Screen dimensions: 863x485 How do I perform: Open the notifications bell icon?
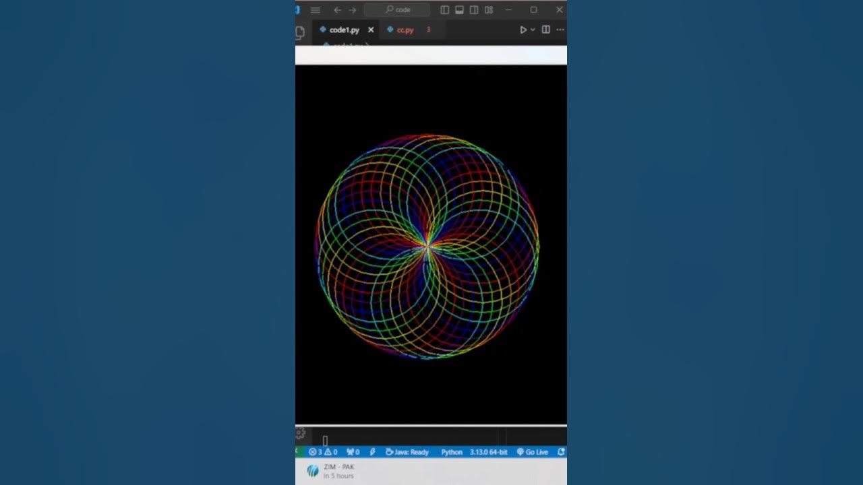click(x=561, y=452)
